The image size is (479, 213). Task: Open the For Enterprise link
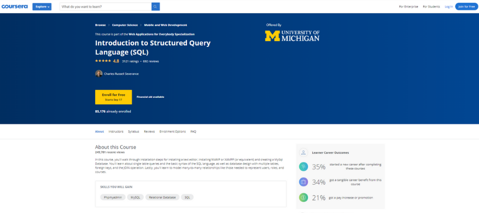[x=408, y=6]
